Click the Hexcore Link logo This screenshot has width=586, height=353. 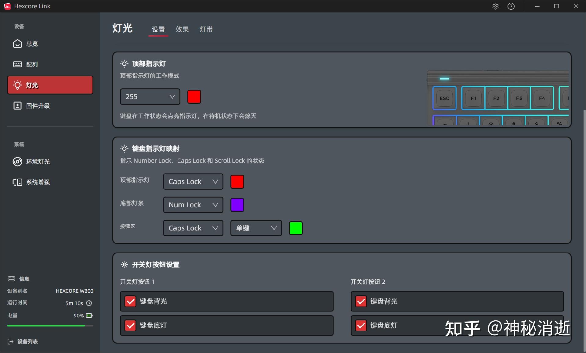[7, 6]
